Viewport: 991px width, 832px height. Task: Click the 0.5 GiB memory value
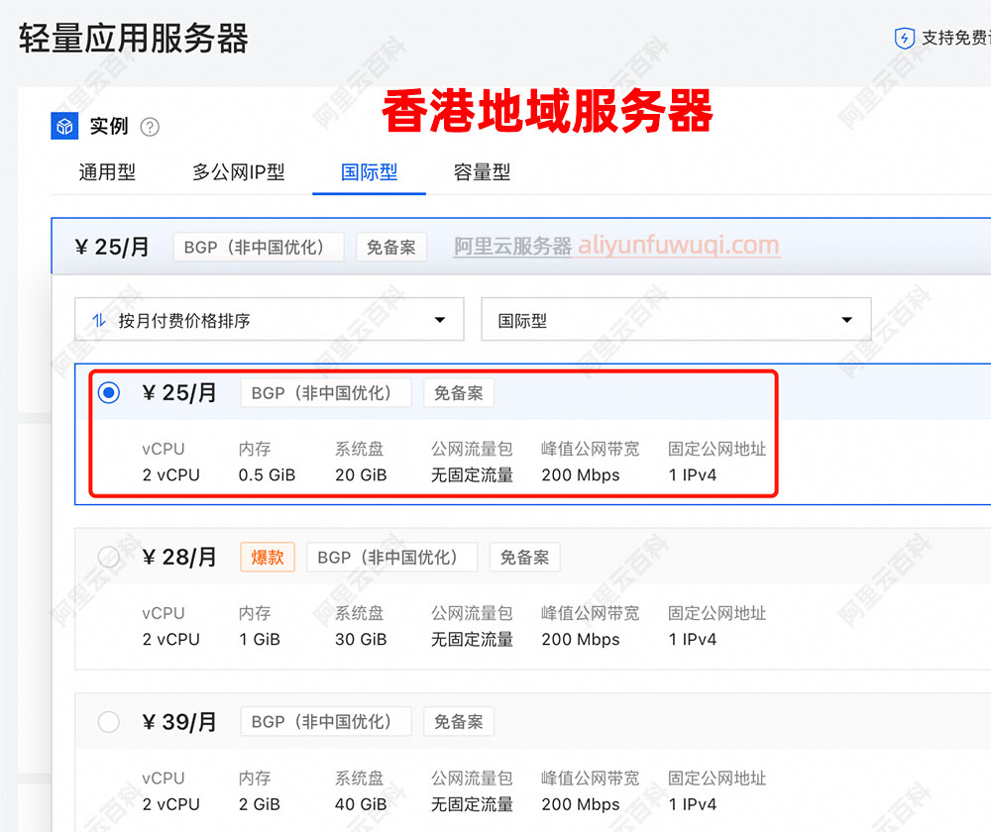pos(267,475)
